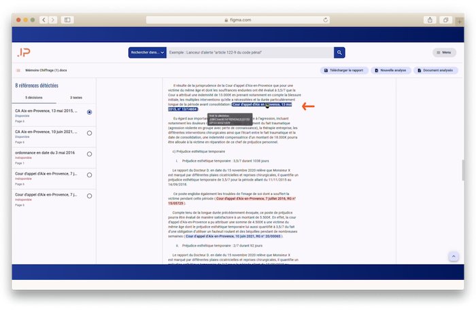The image size is (476, 311).
Task: Select radio for CA Aix-en-Provence 10 juin 2021
Action: pyautogui.click(x=89, y=133)
